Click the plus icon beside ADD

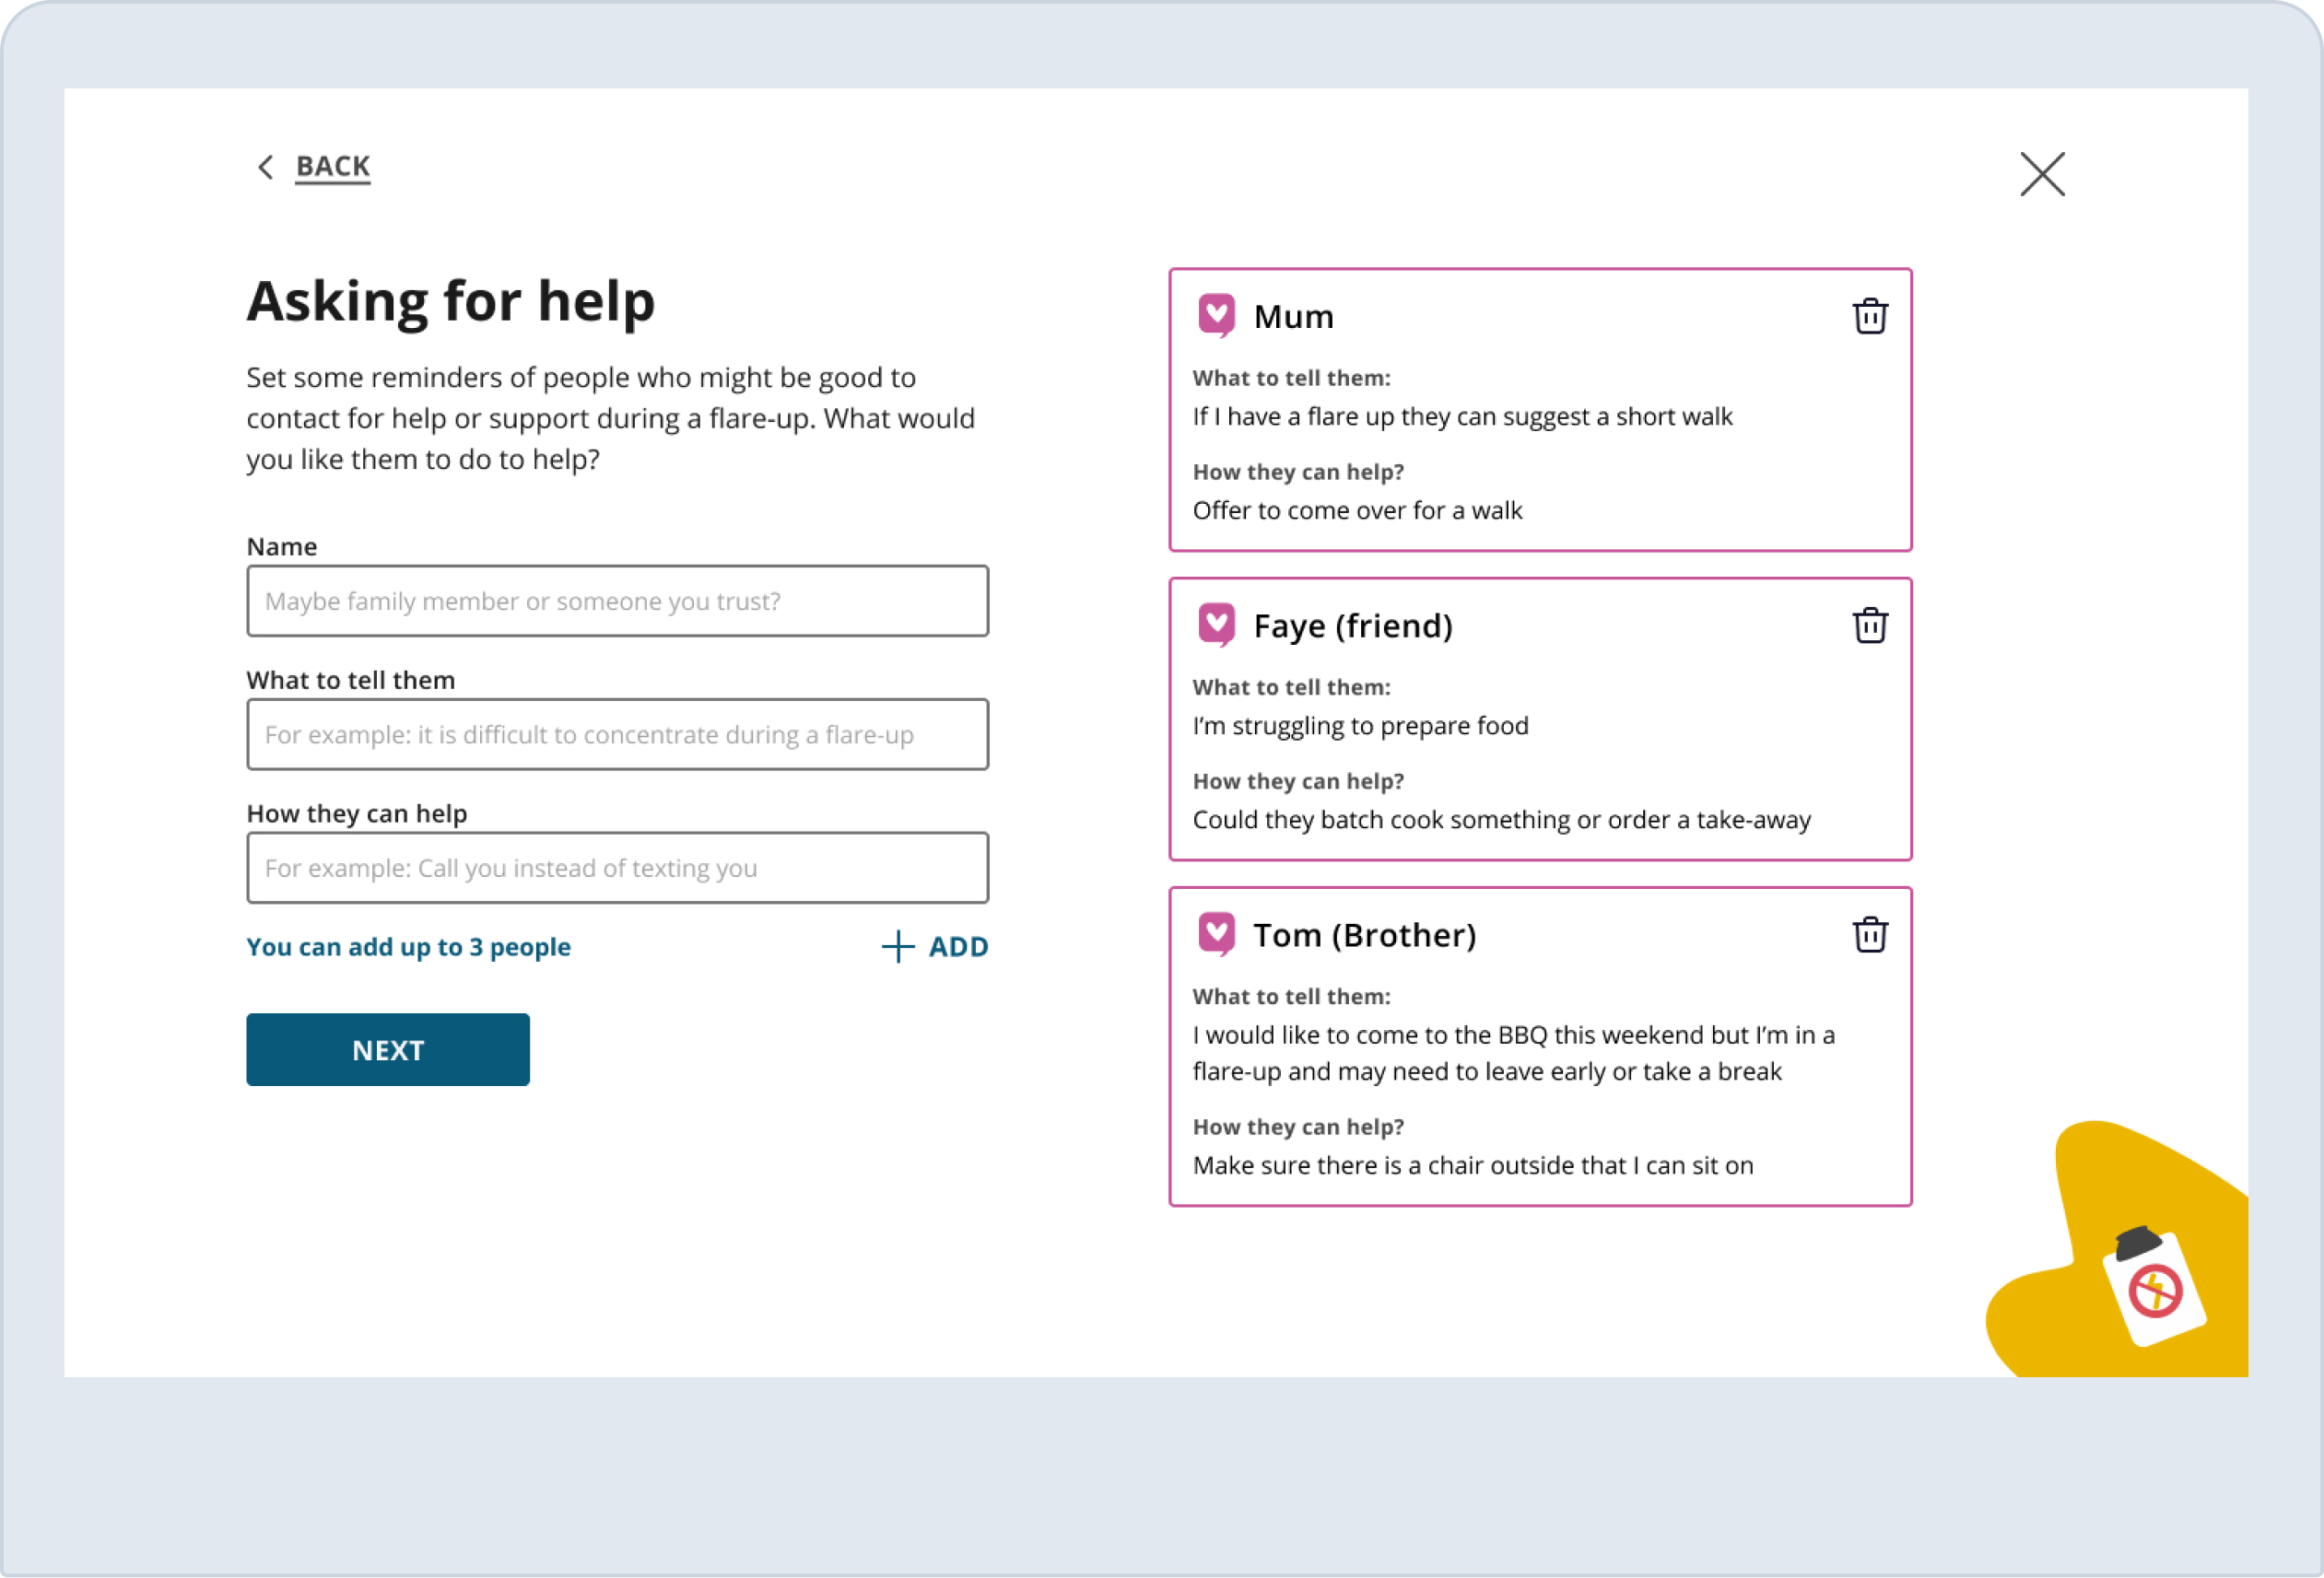(898, 946)
